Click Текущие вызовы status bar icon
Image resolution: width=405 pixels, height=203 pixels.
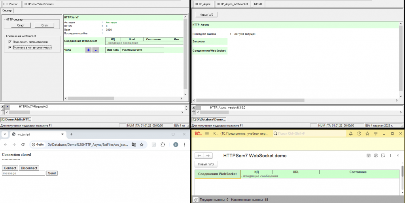pos(196,200)
